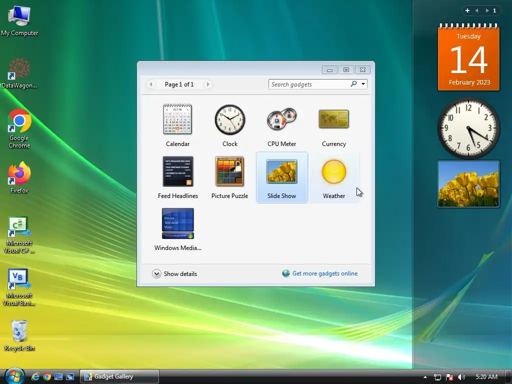Select the Slide Show gadget in gallery

click(x=282, y=177)
